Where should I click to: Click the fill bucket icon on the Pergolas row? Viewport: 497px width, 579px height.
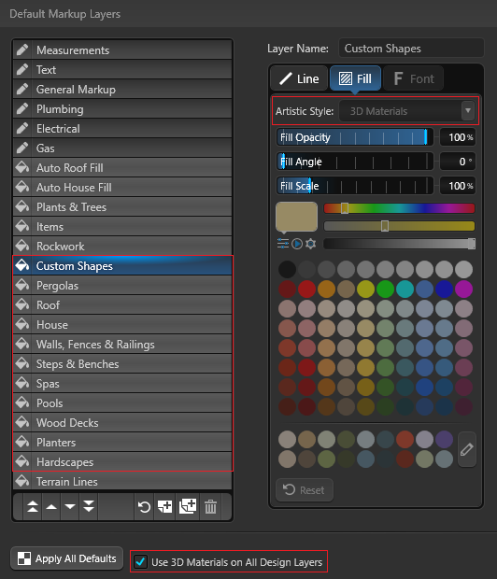click(x=22, y=285)
